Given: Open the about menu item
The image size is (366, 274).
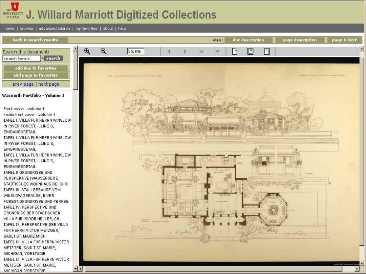Looking at the screenshot, I should pyautogui.click(x=108, y=29).
